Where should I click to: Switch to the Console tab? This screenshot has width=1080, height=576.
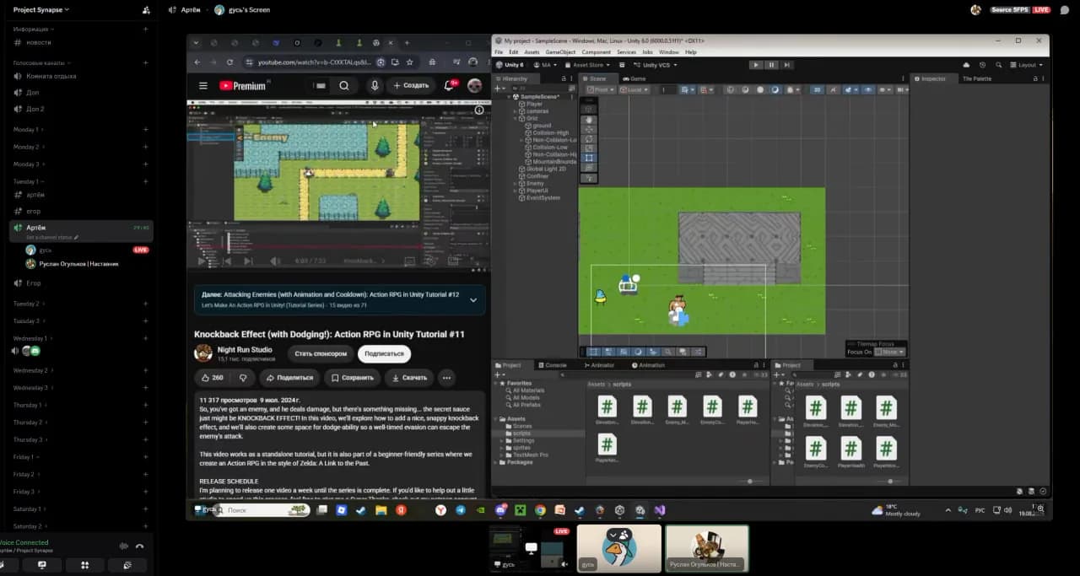point(553,365)
